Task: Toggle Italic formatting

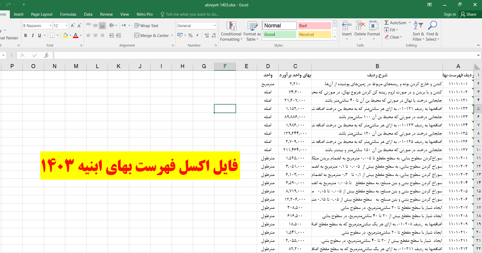Action: pos(33,35)
